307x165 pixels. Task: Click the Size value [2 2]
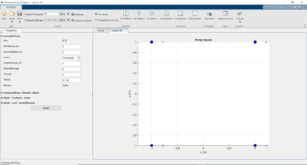(64, 40)
